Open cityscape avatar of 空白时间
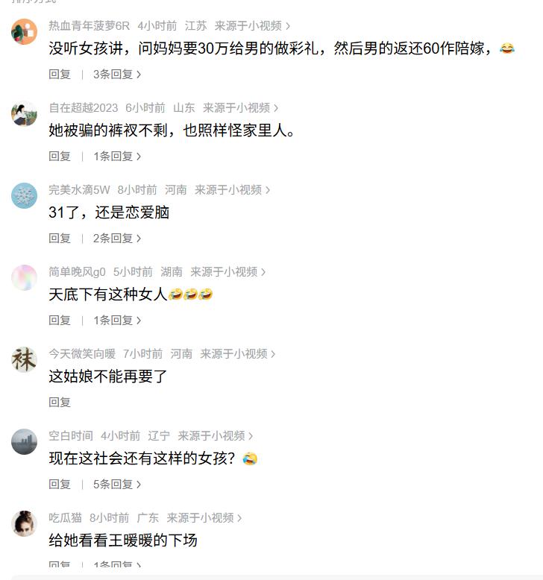 (24, 441)
